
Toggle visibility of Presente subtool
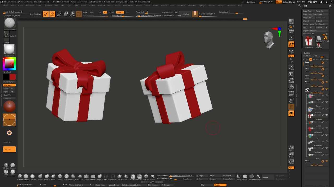point(326,115)
